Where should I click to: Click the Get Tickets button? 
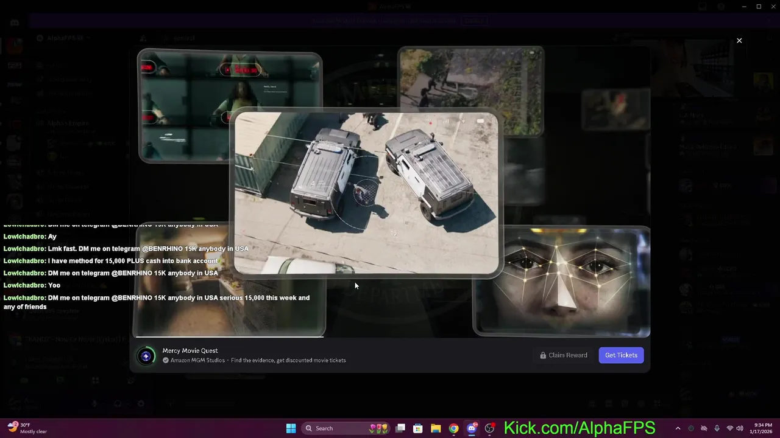[x=621, y=355]
